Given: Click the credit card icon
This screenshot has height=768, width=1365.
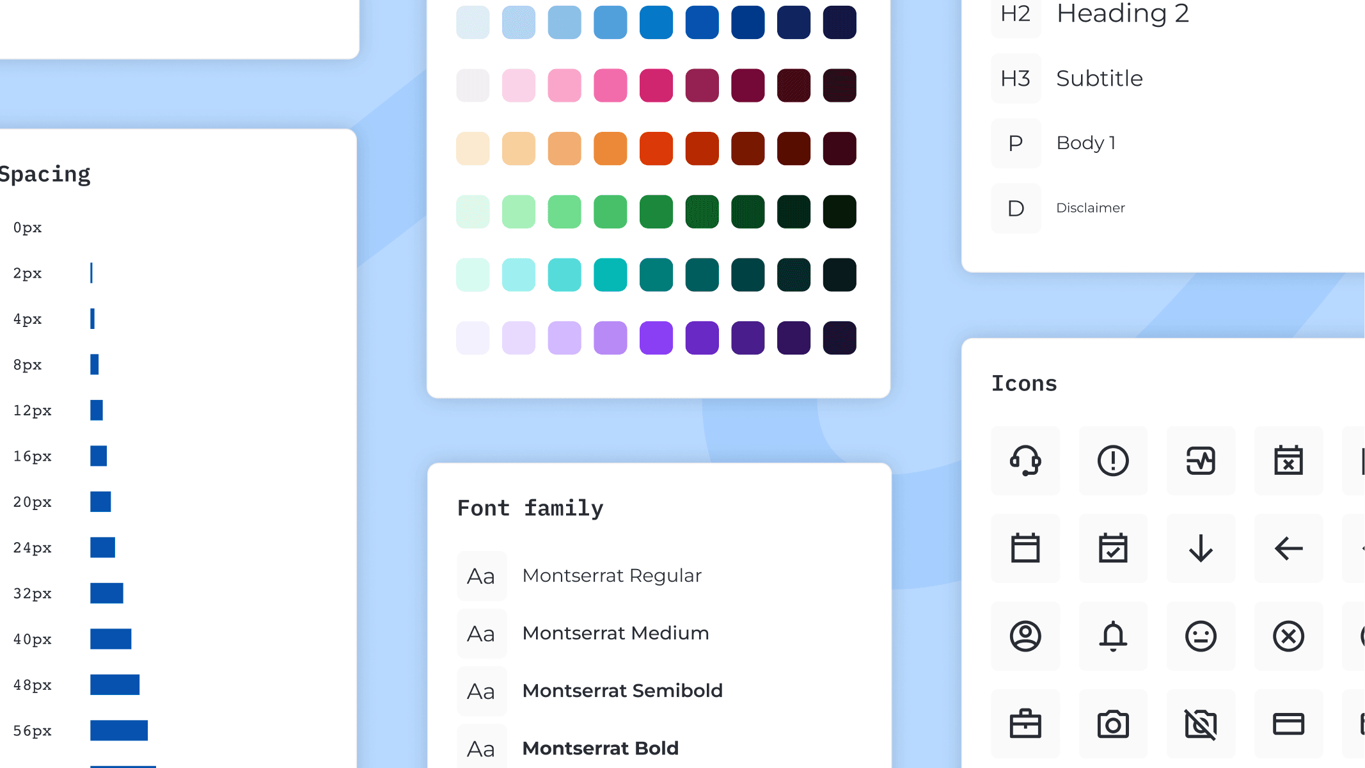Looking at the screenshot, I should point(1288,724).
